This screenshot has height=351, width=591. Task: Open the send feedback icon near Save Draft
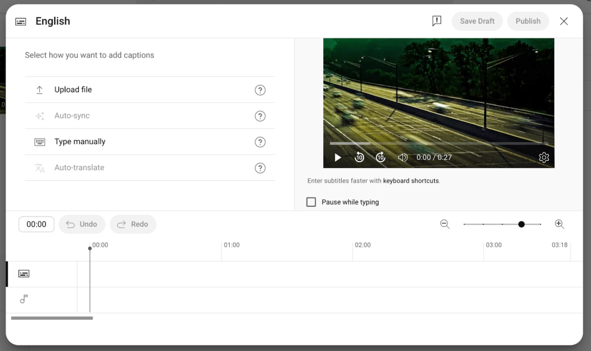436,20
